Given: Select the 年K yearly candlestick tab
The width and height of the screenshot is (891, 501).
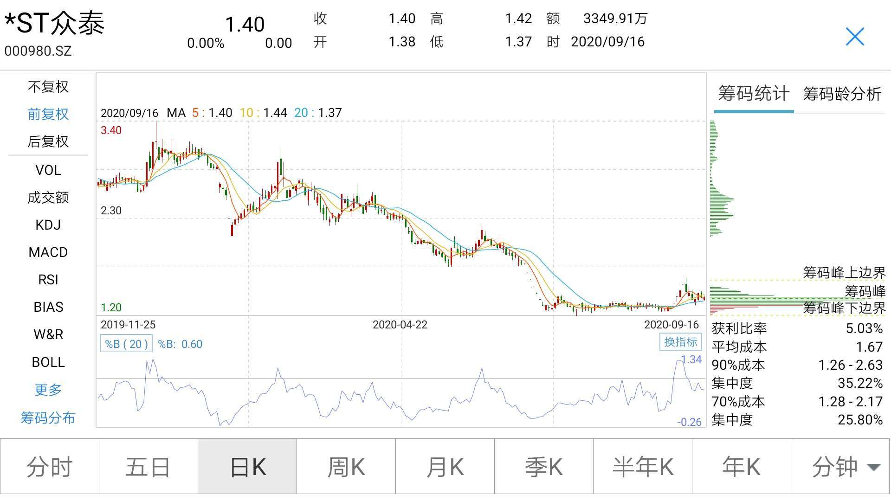Looking at the screenshot, I should tap(742, 467).
